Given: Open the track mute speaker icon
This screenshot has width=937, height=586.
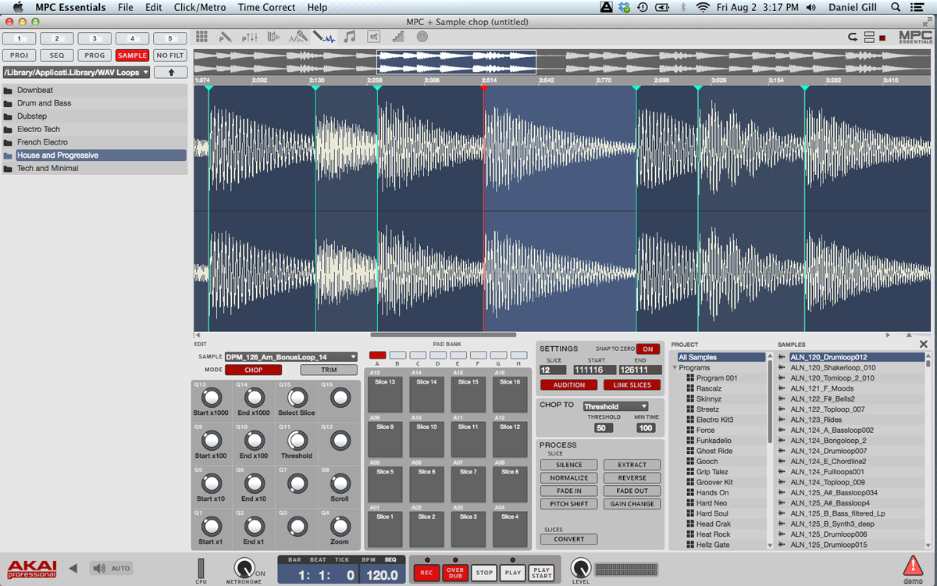Looking at the screenshot, I should click(374, 37).
